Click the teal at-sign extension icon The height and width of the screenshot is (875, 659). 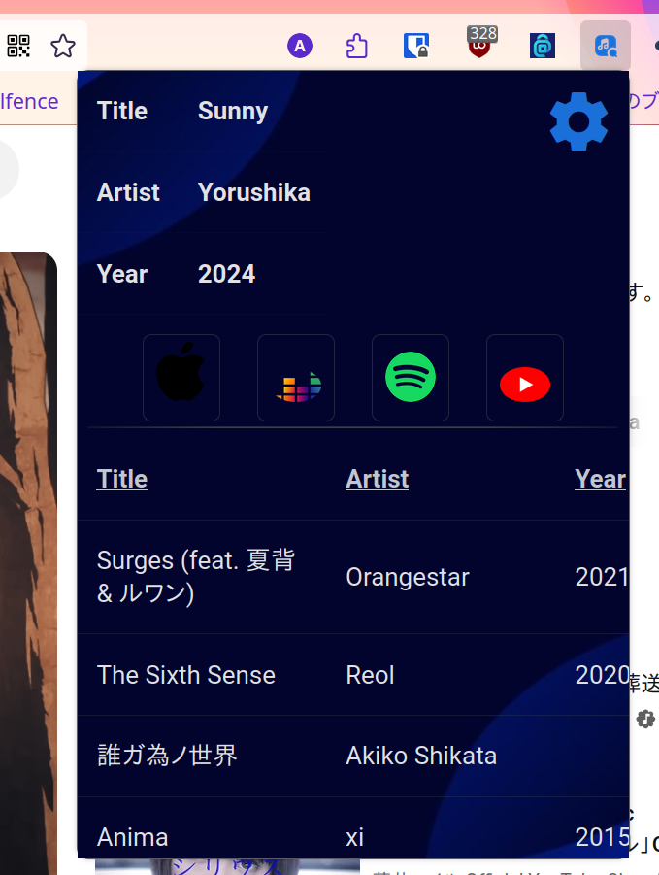[x=543, y=46]
